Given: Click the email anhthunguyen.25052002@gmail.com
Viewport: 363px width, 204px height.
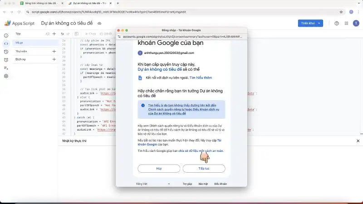Looking at the screenshot, I should click(169, 53).
